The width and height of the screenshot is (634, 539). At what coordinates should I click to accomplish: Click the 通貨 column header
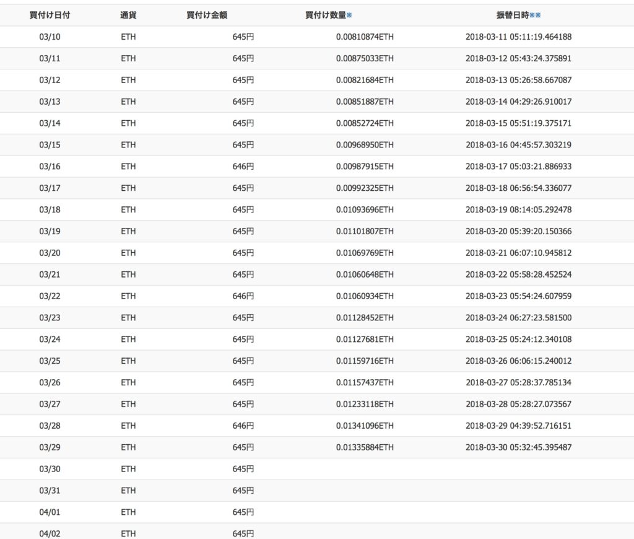(x=128, y=15)
